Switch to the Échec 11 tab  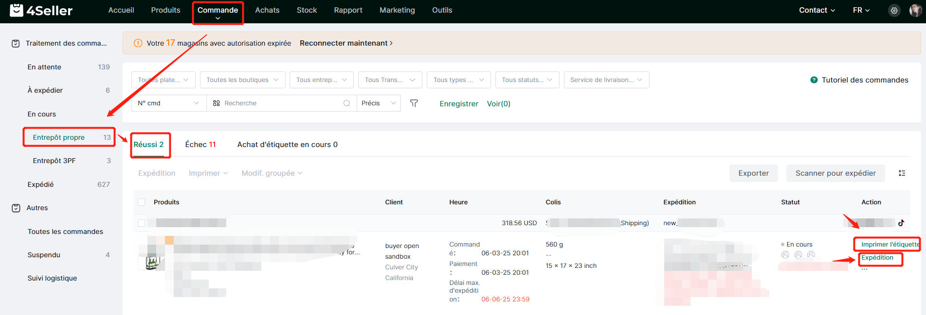point(200,145)
